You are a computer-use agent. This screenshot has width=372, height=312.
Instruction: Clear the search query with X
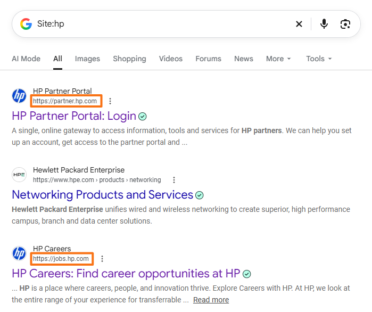(x=299, y=24)
